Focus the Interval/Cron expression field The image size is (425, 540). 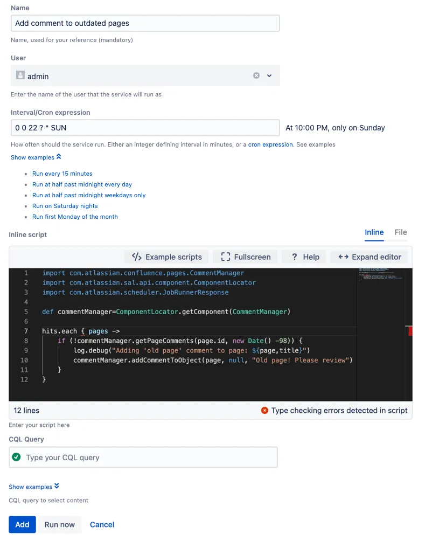[x=145, y=128]
